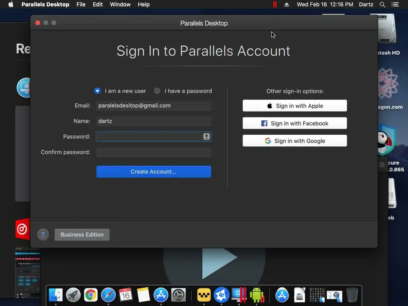
Task: Select the pink geometric dragon.com desktop icon
Action: [388, 83]
